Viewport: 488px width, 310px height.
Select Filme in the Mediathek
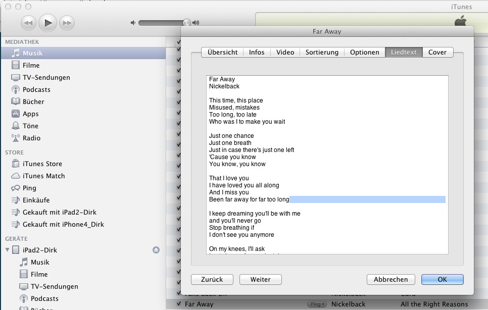coord(31,66)
